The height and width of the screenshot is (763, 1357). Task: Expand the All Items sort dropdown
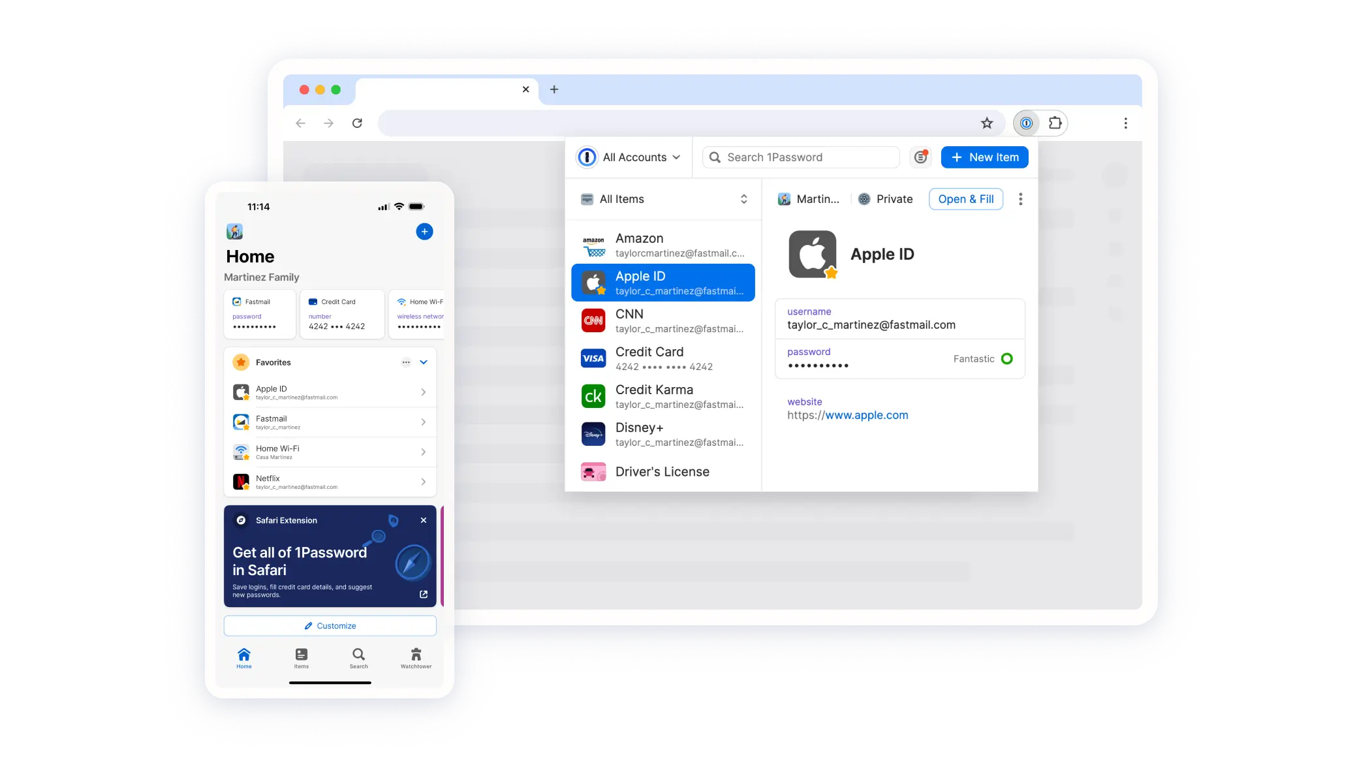745,198
